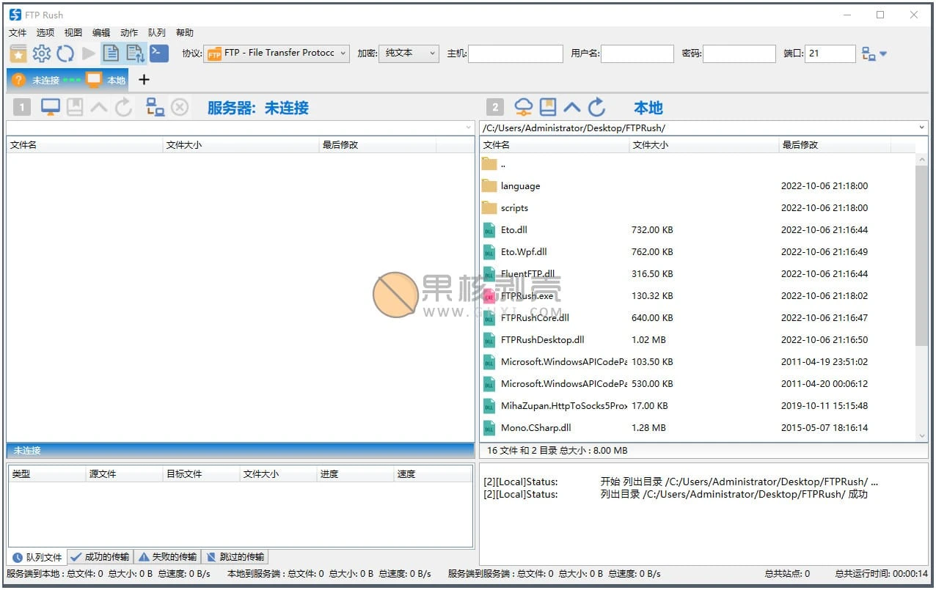The width and height of the screenshot is (936, 590).
Task: Open bookmarks icon in the local pane
Action: pos(548,108)
